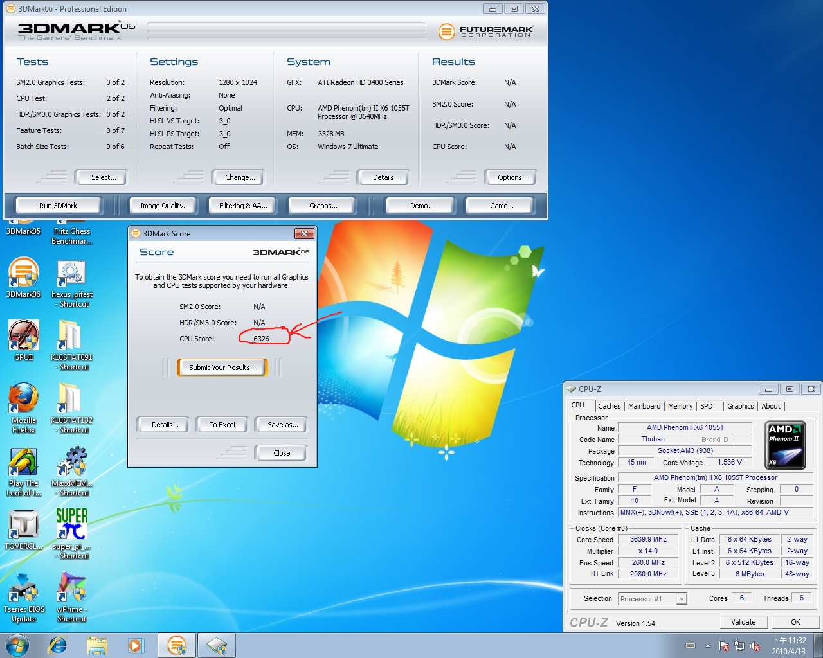Open the About tab in CPU-Z
823x658 pixels.
point(771,406)
